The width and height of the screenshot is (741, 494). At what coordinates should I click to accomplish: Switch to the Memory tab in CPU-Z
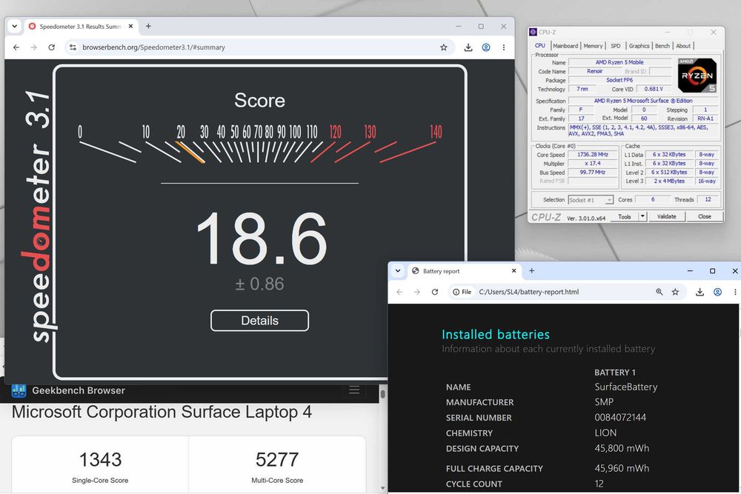593,46
